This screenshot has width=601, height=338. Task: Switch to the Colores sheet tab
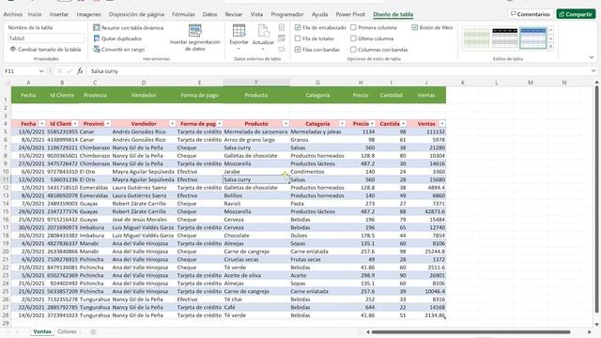pyautogui.click(x=67, y=331)
